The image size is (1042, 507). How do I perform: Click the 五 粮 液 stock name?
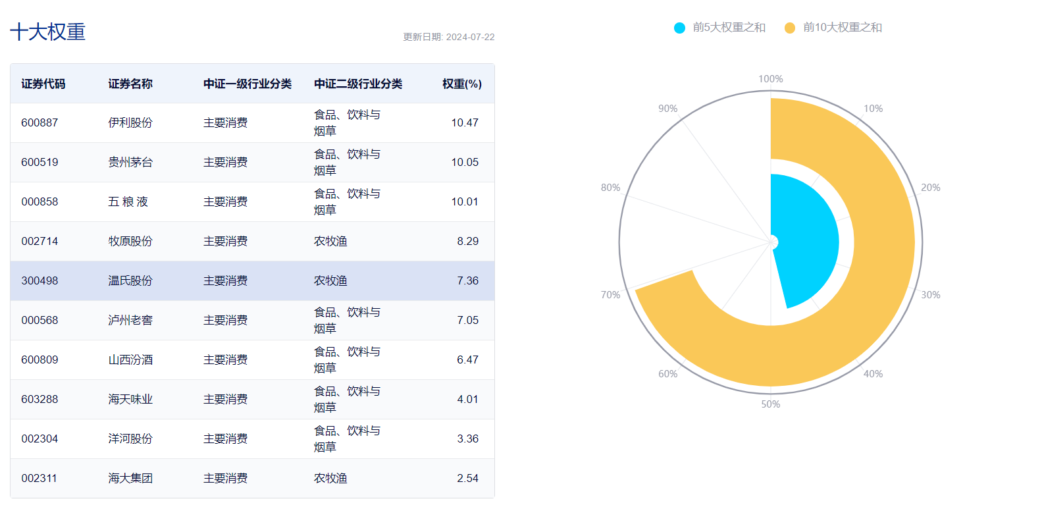(128, 202)
